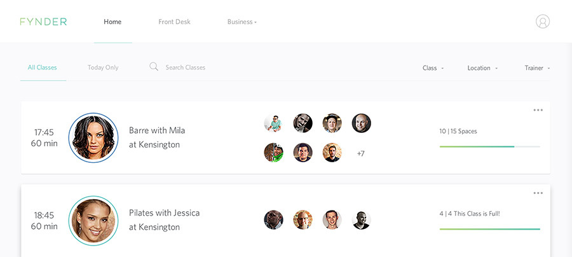Click last attendee avatar in Pilates class
Screen dimensions: 572x257
361,220
